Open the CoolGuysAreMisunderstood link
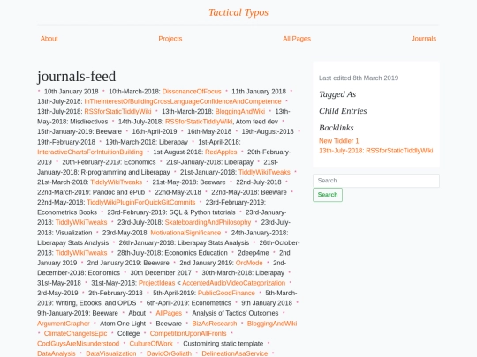The width and height of the screenshot is (477, 357). (79, 344)
